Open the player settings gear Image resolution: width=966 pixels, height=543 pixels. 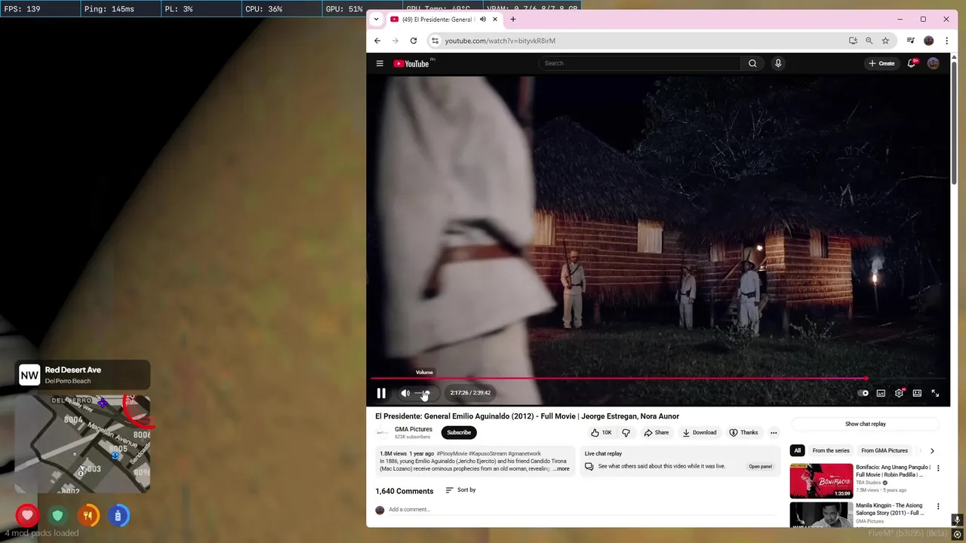[899, 393]
